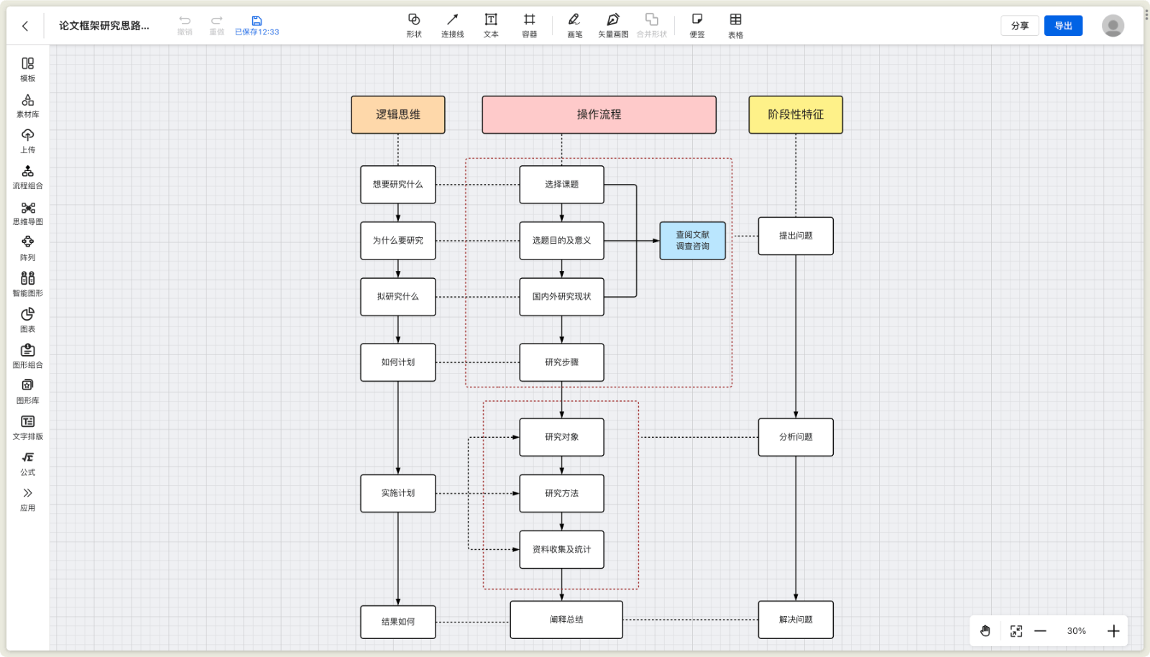Activate the 画笔 brush tool
Image resolution: width=1150 pixels, height=657 pixels.
click(574, 24)
